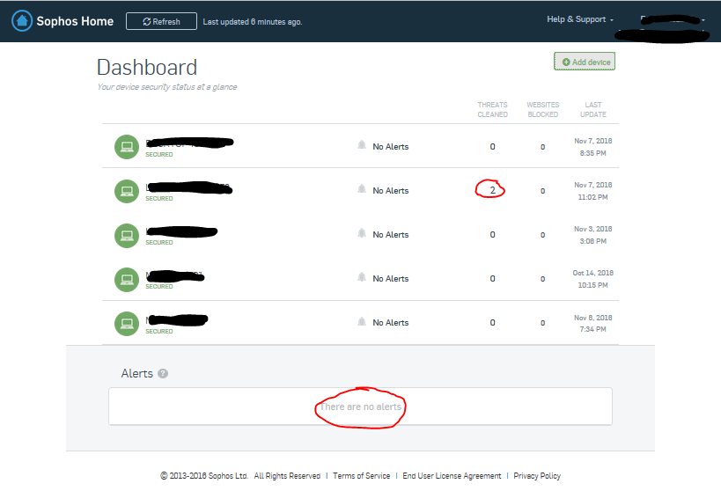Click device icon updated Oct 14 10:15 PM

point(127,279)
